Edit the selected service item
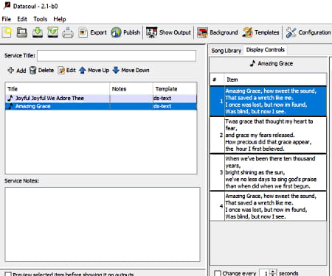 tap(66, 71)
